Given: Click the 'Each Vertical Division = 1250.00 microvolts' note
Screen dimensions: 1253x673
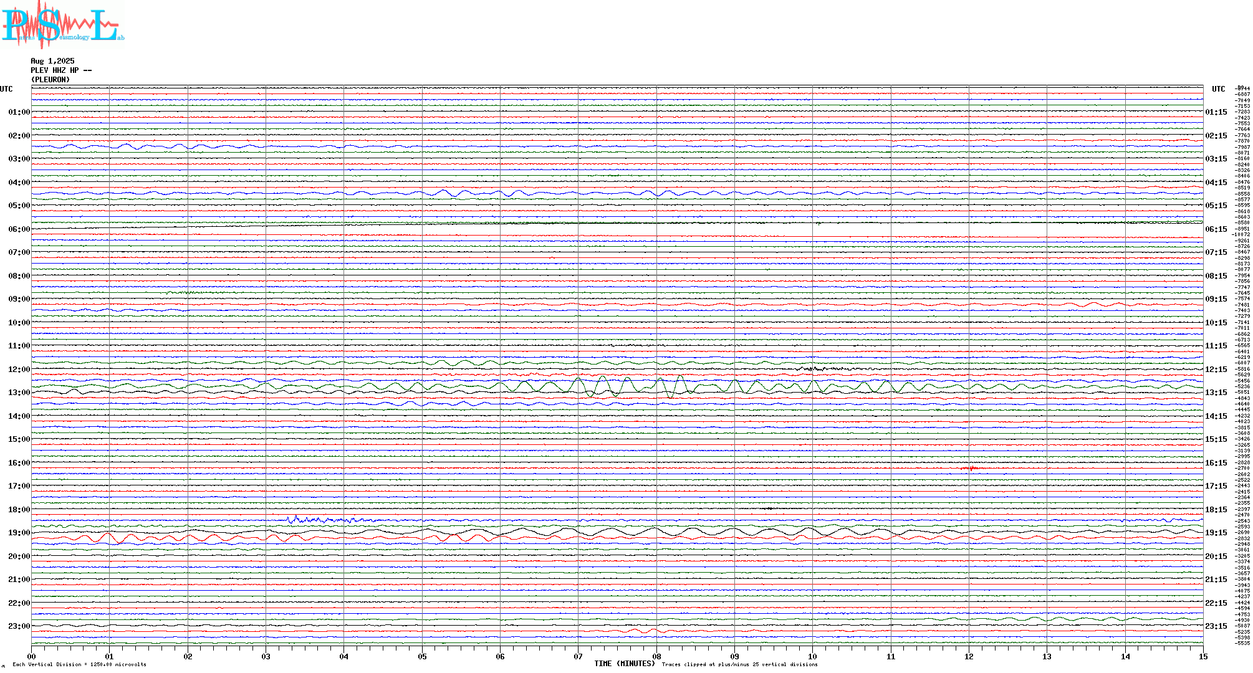Looking at the screenshot, I should (x=79, y=664).
